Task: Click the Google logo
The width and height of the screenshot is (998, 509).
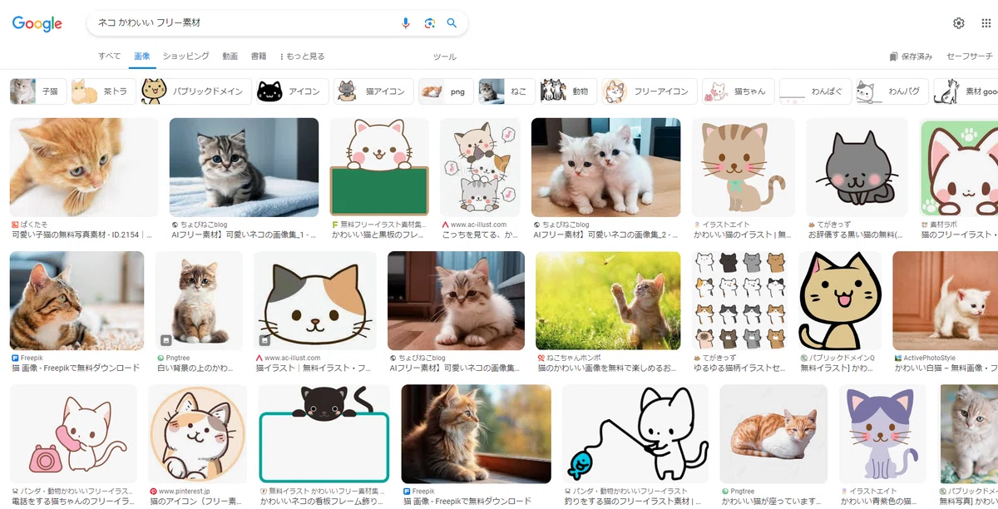Action: coord(37,23)
